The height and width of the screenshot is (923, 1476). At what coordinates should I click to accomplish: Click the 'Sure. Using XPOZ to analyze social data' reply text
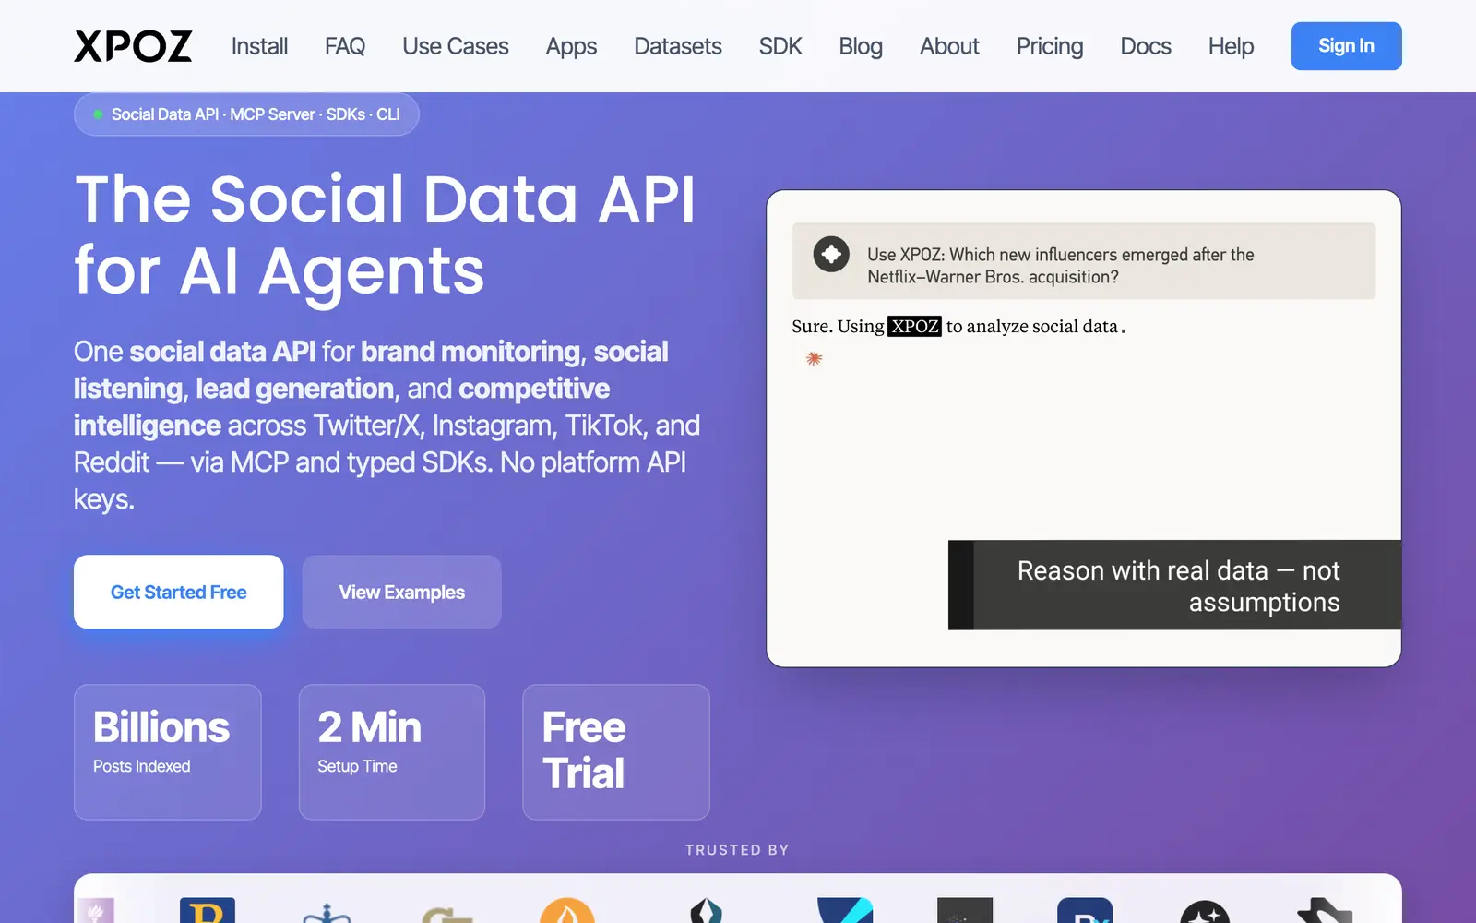coord(958,326)
